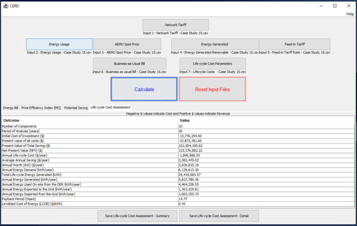Save Life-cycle Cost Assessment - Summary

137,216
